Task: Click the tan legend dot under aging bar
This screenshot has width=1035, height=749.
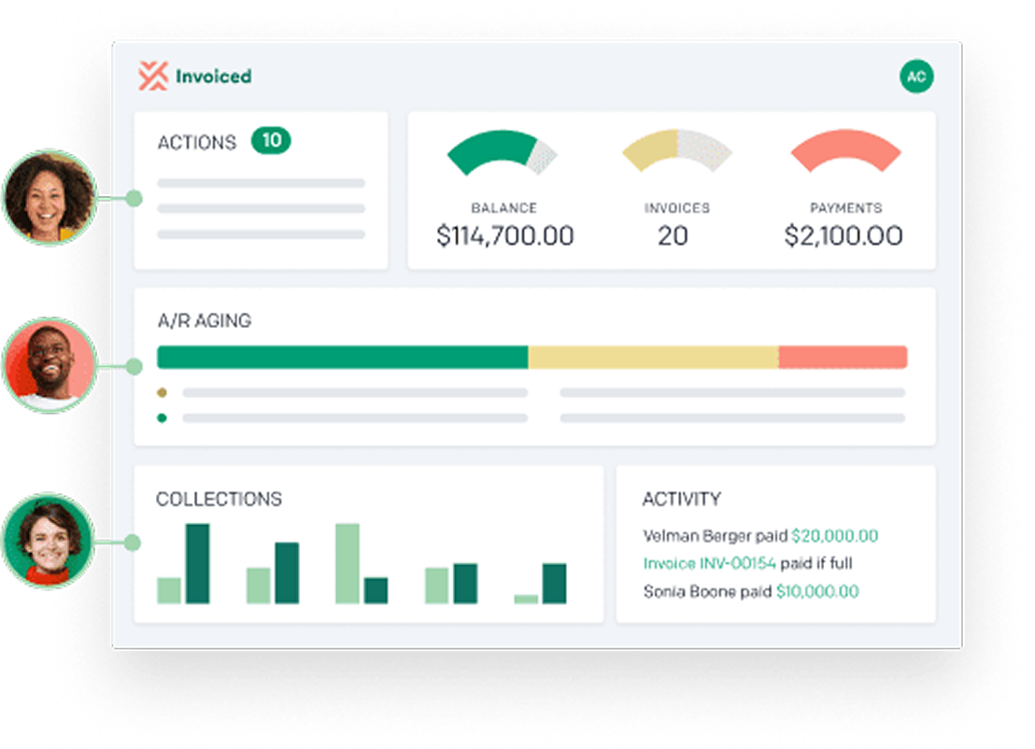Action: 162,392
